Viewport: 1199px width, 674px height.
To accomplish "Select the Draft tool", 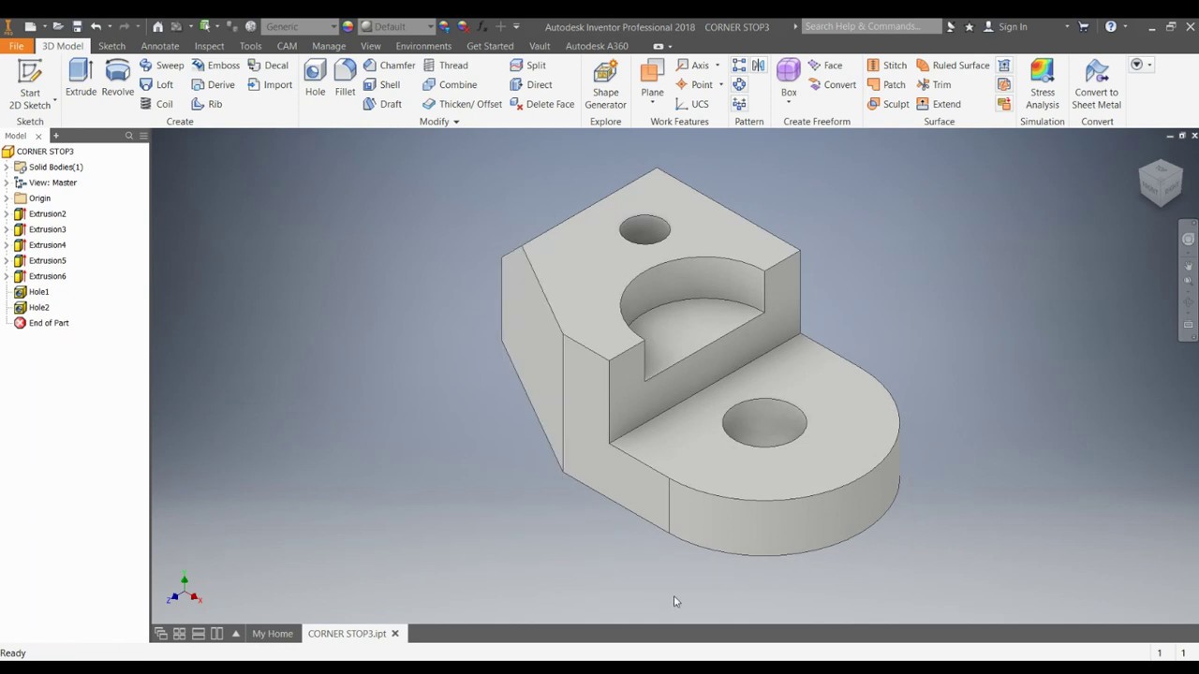I will 382,104.
